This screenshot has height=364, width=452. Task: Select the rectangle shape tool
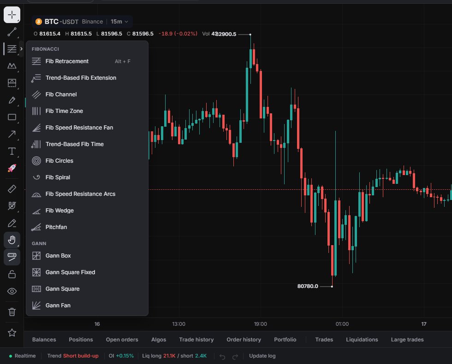click(x=12, y=117)
